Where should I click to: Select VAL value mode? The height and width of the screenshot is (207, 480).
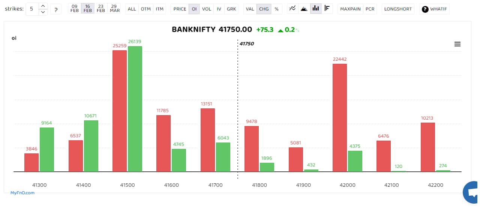click(x=250, y=9)
